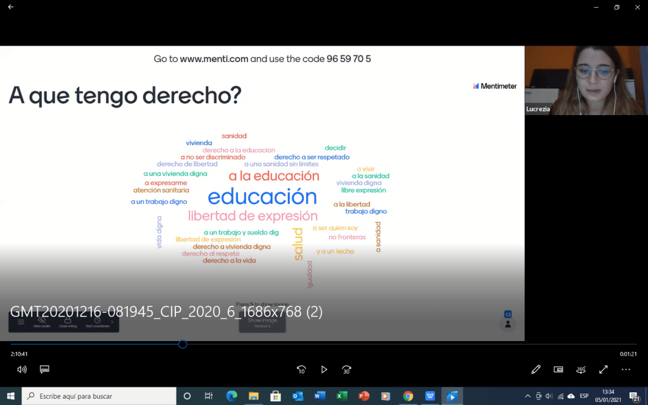Screen dimensions: 648x405
Task: Click the taskbar search box
Action: [99, 396]
